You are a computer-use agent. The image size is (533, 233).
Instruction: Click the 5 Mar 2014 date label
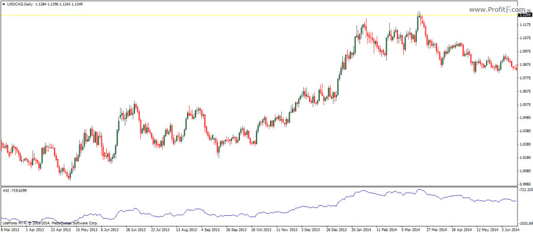412,229
